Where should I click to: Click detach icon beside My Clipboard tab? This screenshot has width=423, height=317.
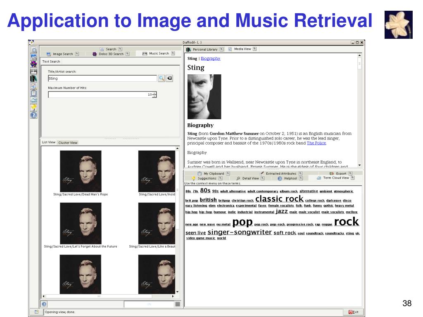[228, 173]
